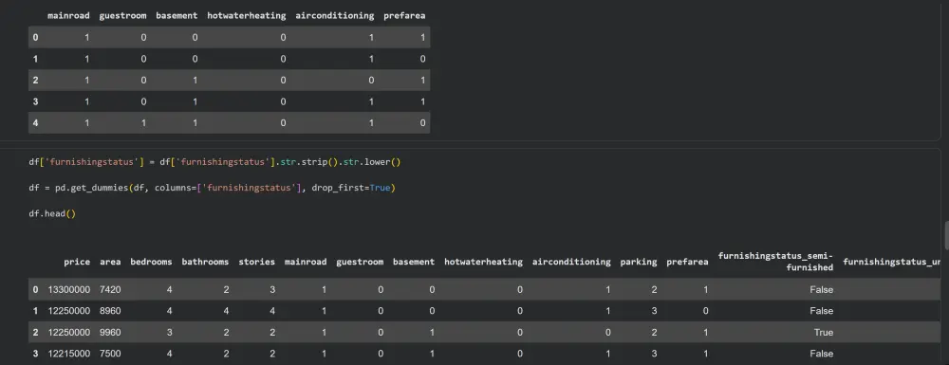Viewport: 949px width, 365px height.
Task: Click row index 4 in the six-column table
Action: [x=35, y=122]
